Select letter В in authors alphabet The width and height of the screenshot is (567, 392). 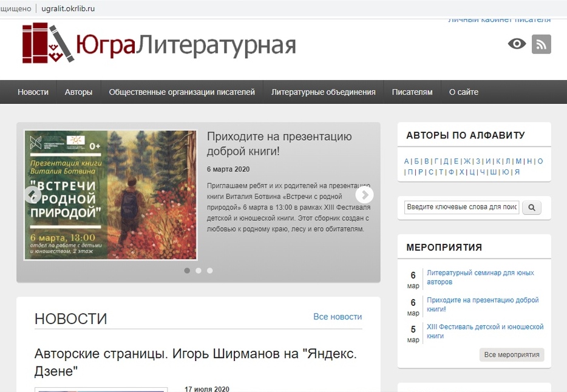point(427,161)
